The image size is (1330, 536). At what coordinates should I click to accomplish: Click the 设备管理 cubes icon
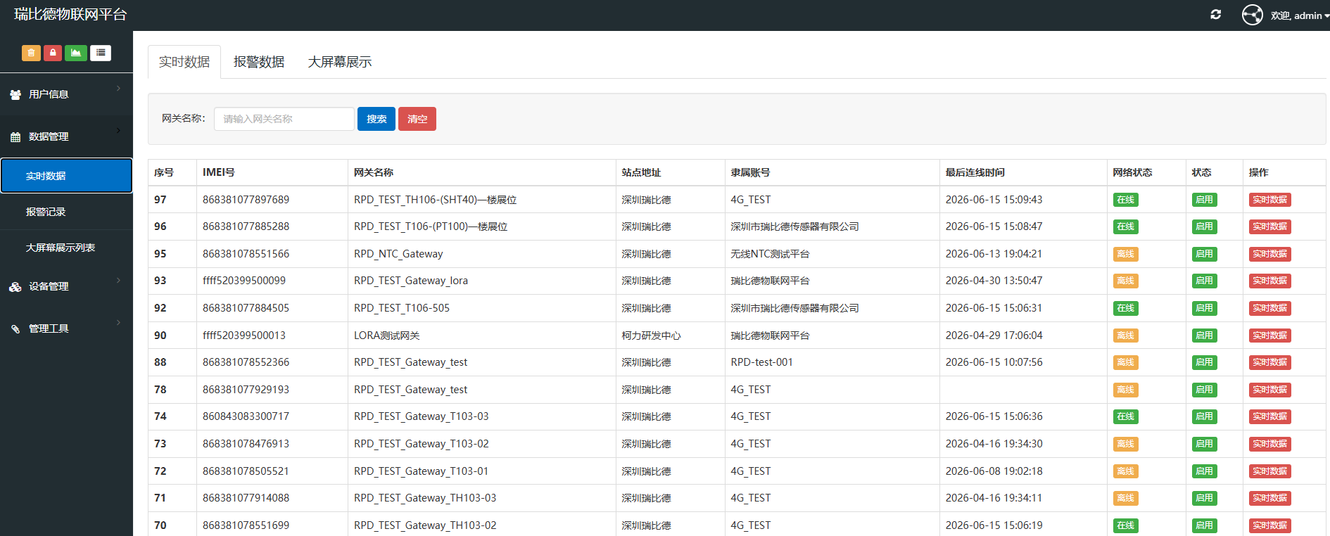tap(15, 287)
